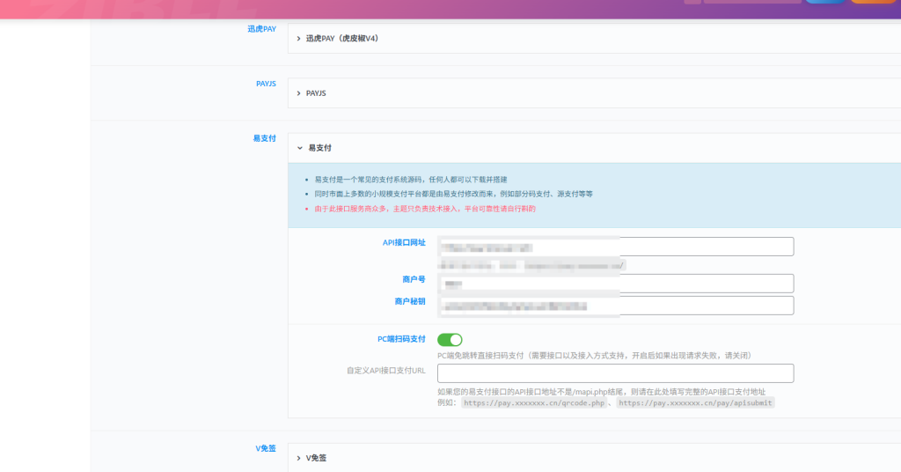Screen dimensions: 901x472
Task: Click the 易支付 label on the left
Action: point(264,138)
